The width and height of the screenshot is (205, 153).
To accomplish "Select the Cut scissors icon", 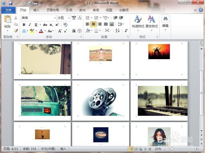I will pos(16,18).
